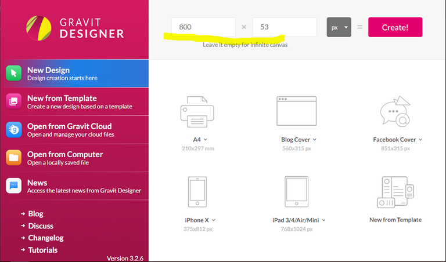Image resolution: width=446 pixels, height=262 pixels.
Task: Click the Version 3.2.6 text
Action: click(125, 259)
